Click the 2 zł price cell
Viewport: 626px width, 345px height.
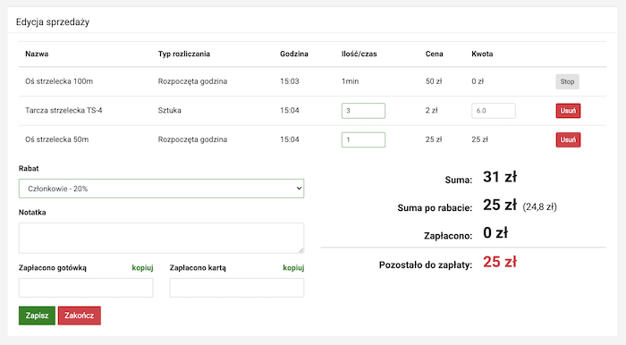pos(432,111)
